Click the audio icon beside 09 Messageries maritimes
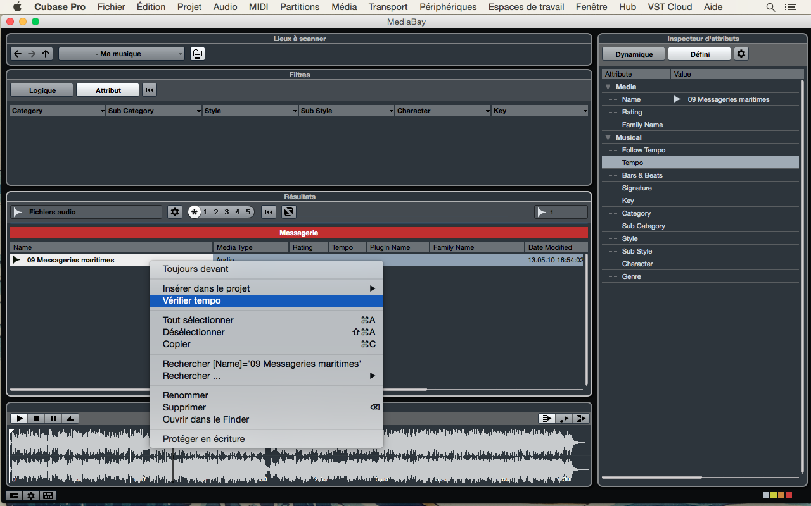The height and width of the screenshot is (506, 811). (16, 260)
